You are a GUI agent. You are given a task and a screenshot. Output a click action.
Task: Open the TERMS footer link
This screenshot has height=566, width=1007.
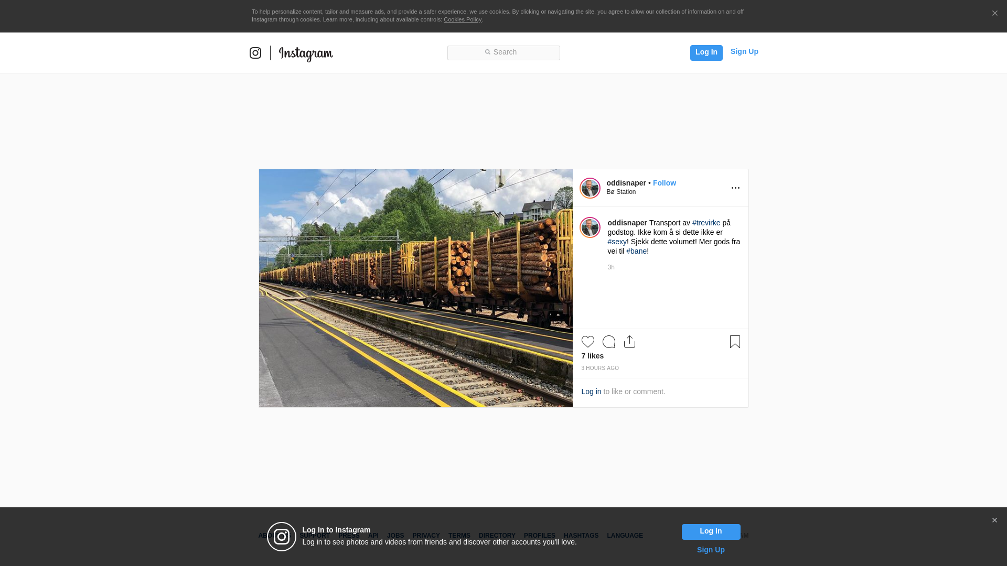tap(459, 536)
